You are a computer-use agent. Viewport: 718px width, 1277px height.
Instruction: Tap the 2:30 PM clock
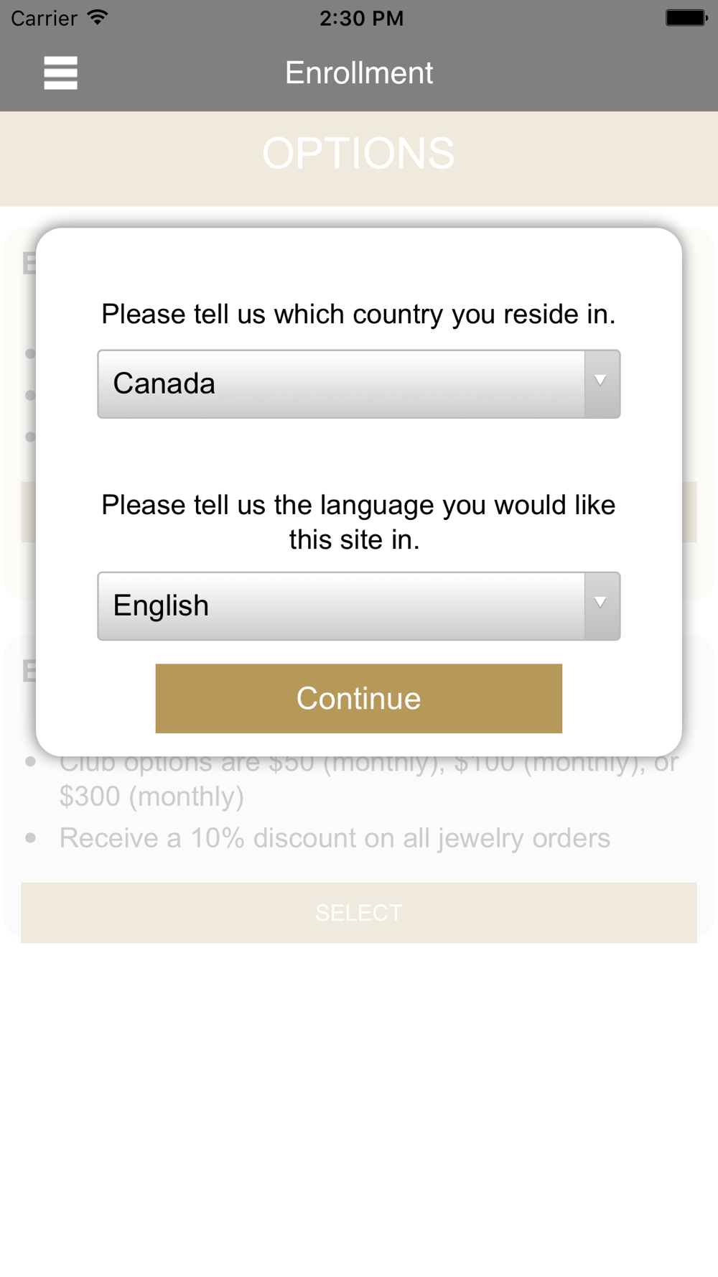coord(361,18)
